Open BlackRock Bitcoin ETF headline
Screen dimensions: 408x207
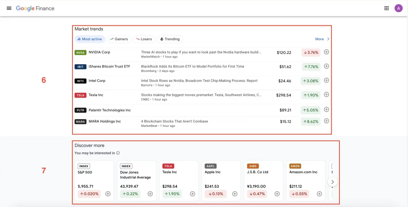pyautogui.click(x=193, y=66)
